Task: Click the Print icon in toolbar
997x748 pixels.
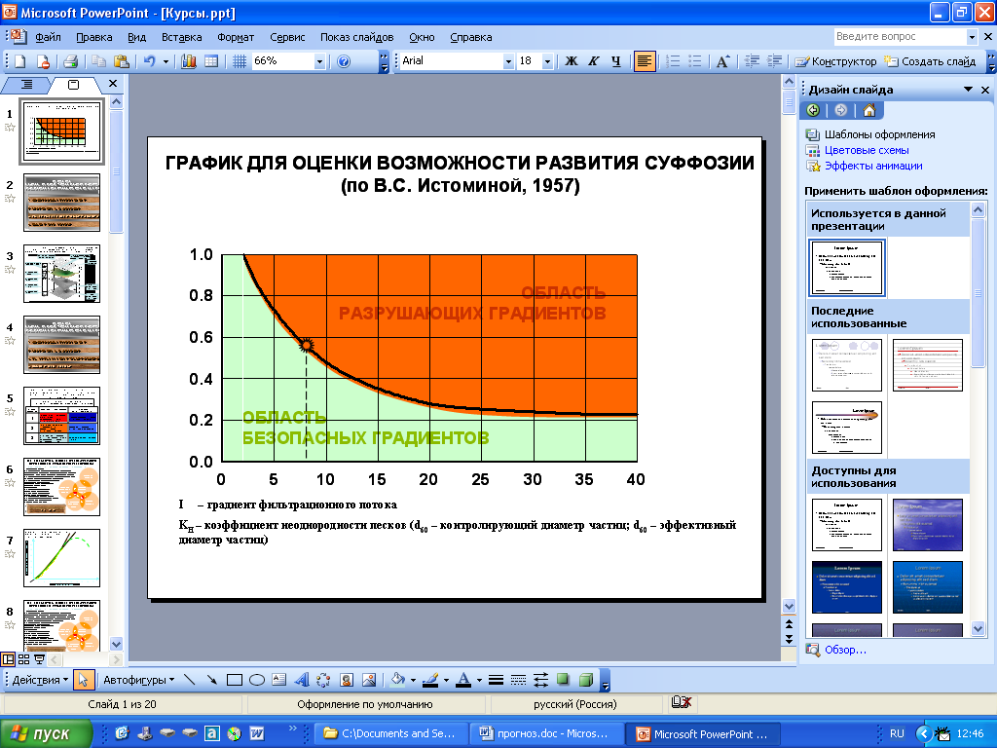Action: pyautogui.click(x=70, y=61)
